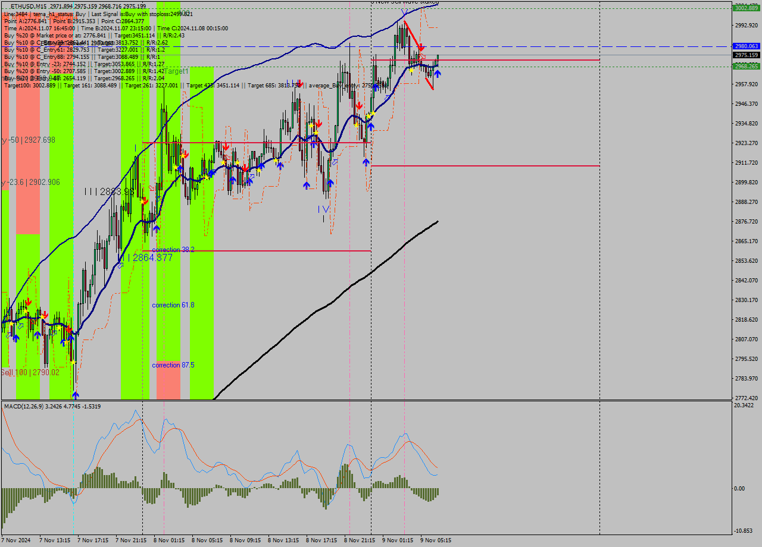Click the 'correction 87.5' label

click(x=173, y=365)
